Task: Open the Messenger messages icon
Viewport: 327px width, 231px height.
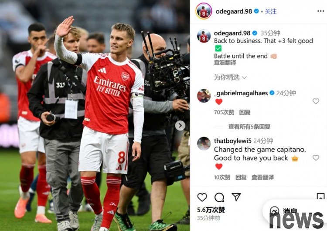Action: 274,211
